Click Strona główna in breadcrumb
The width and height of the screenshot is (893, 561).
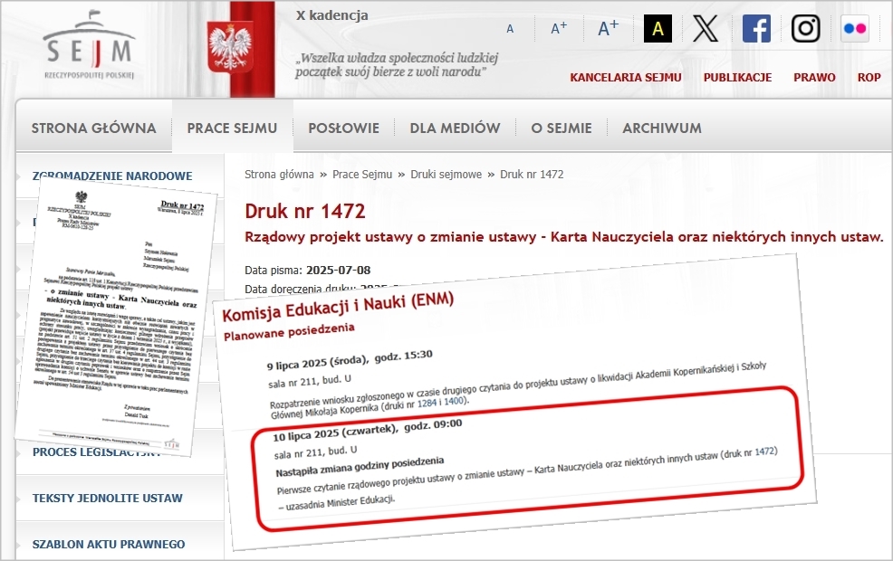279,174
